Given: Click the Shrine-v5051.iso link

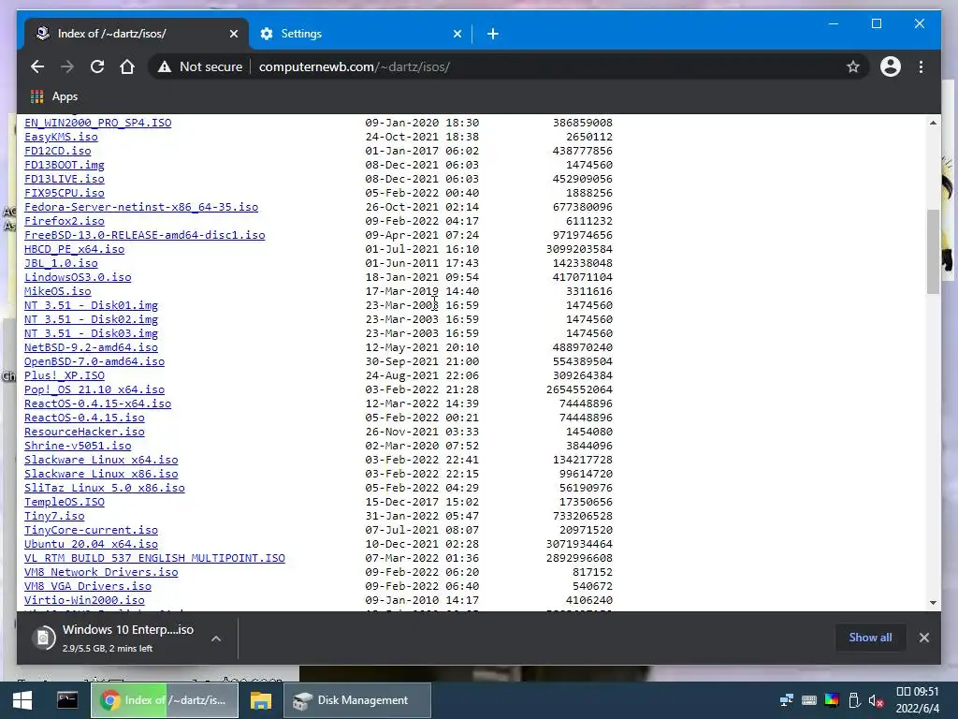Looking at the screenshot, I should (x=78, y=447).
